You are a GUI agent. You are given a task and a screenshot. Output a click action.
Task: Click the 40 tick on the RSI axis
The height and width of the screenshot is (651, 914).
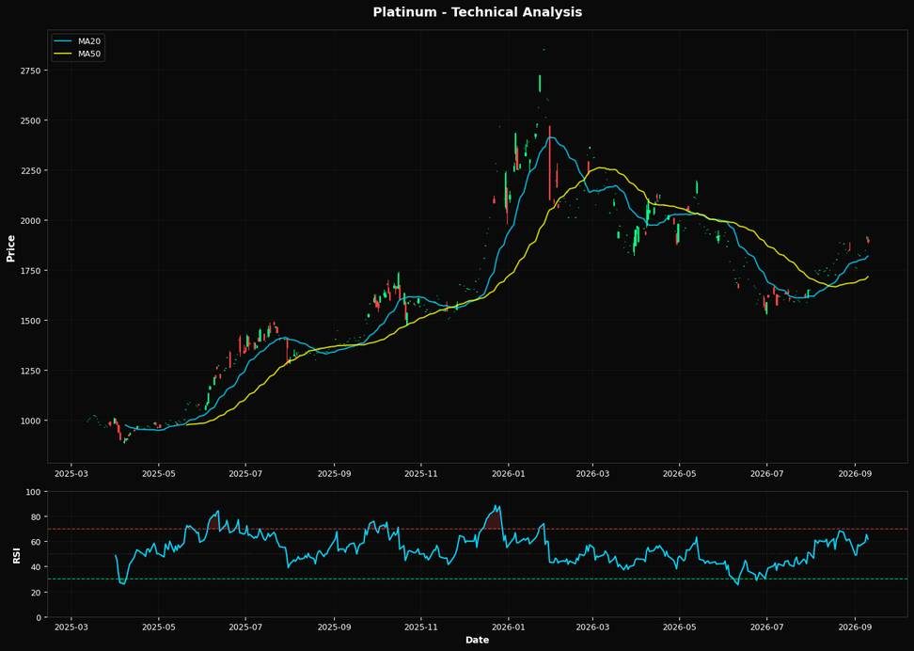(x=37, y=567)
